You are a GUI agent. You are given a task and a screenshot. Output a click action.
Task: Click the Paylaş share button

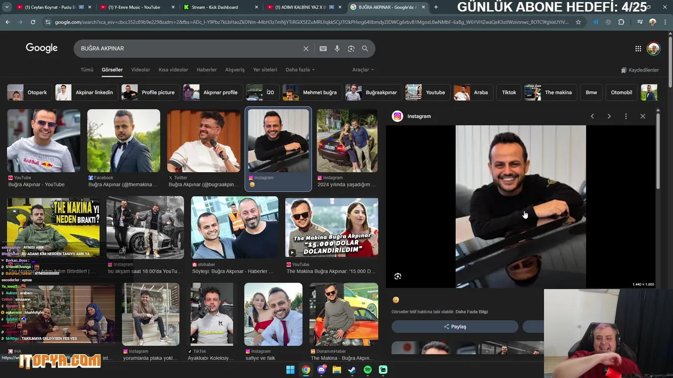click(x=455, y=327)
